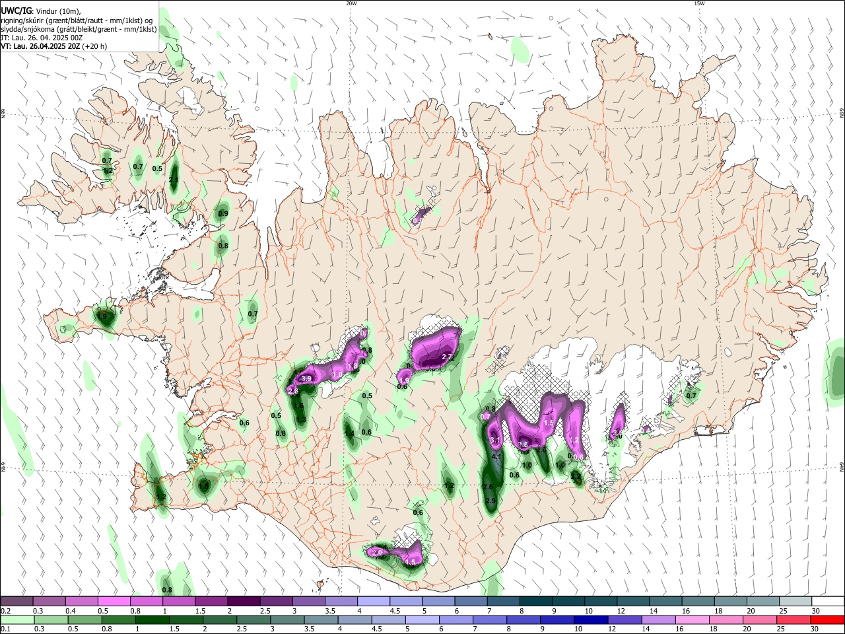Click the 'IT: Lau. 26. 04. 2025 00Z' line
This screenshot has width=845, height=634.
[x=42, y=38]
